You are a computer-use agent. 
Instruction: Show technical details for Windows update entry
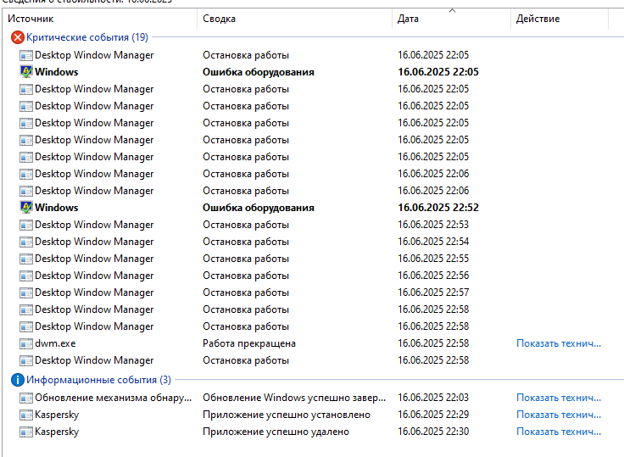tap(559, 398)
